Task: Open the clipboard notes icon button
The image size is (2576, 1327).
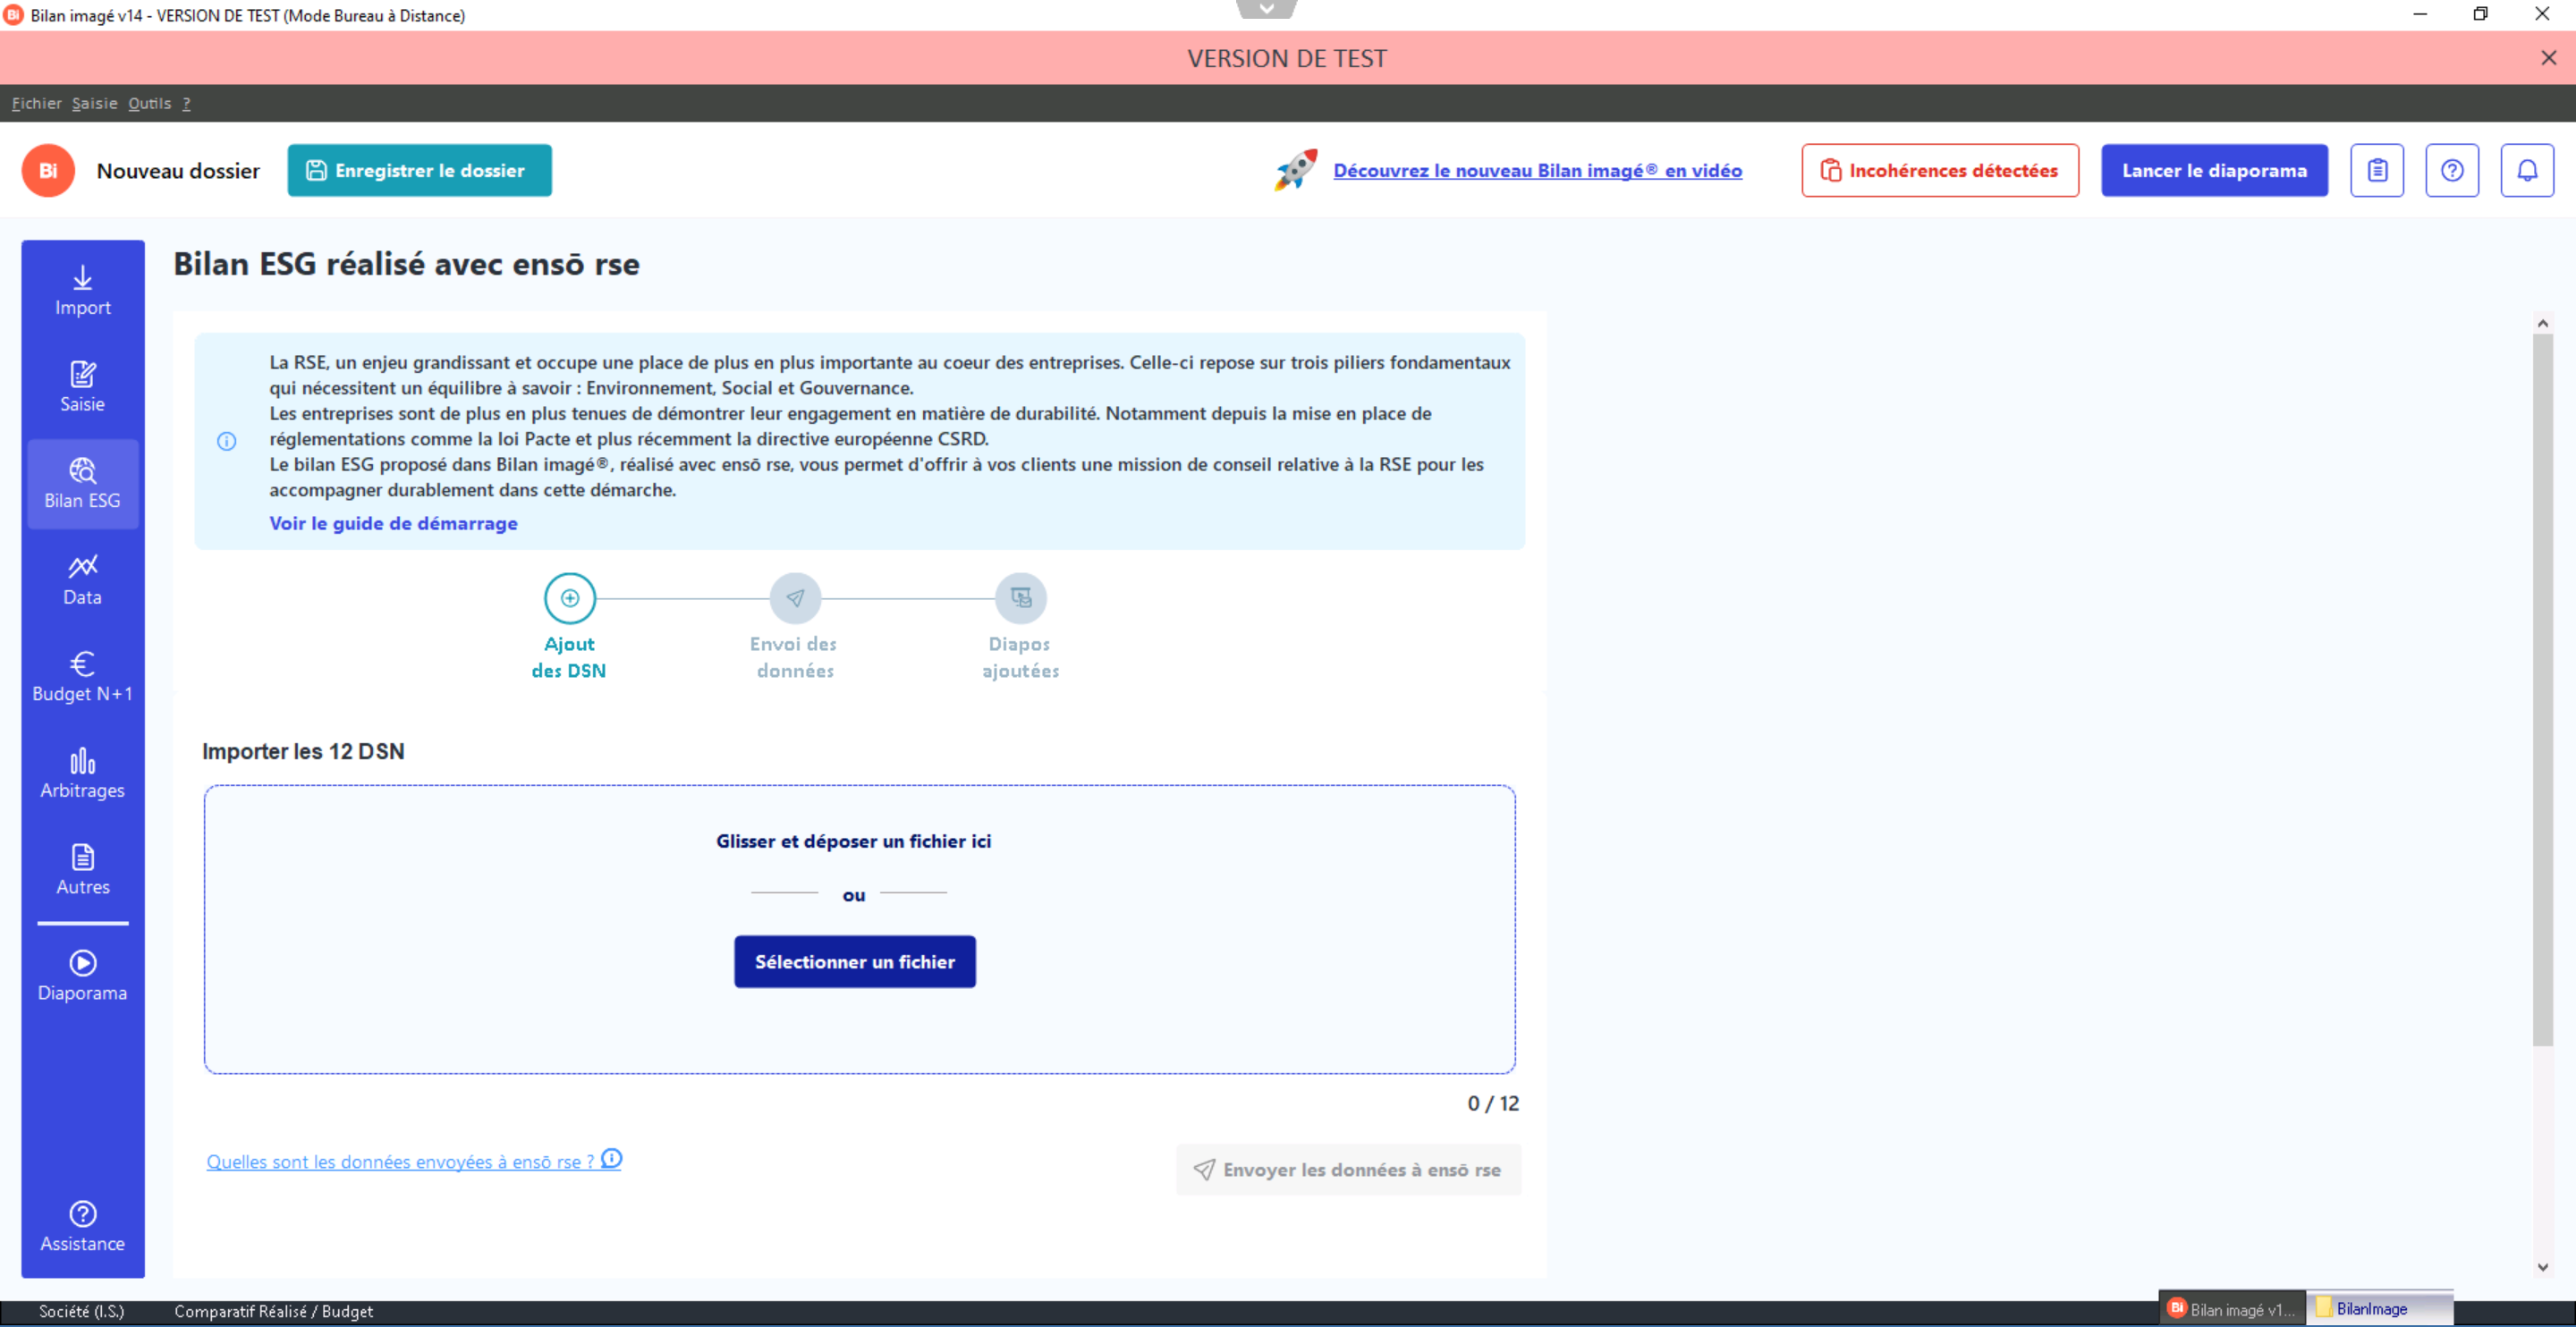Action: point(2377,171)
